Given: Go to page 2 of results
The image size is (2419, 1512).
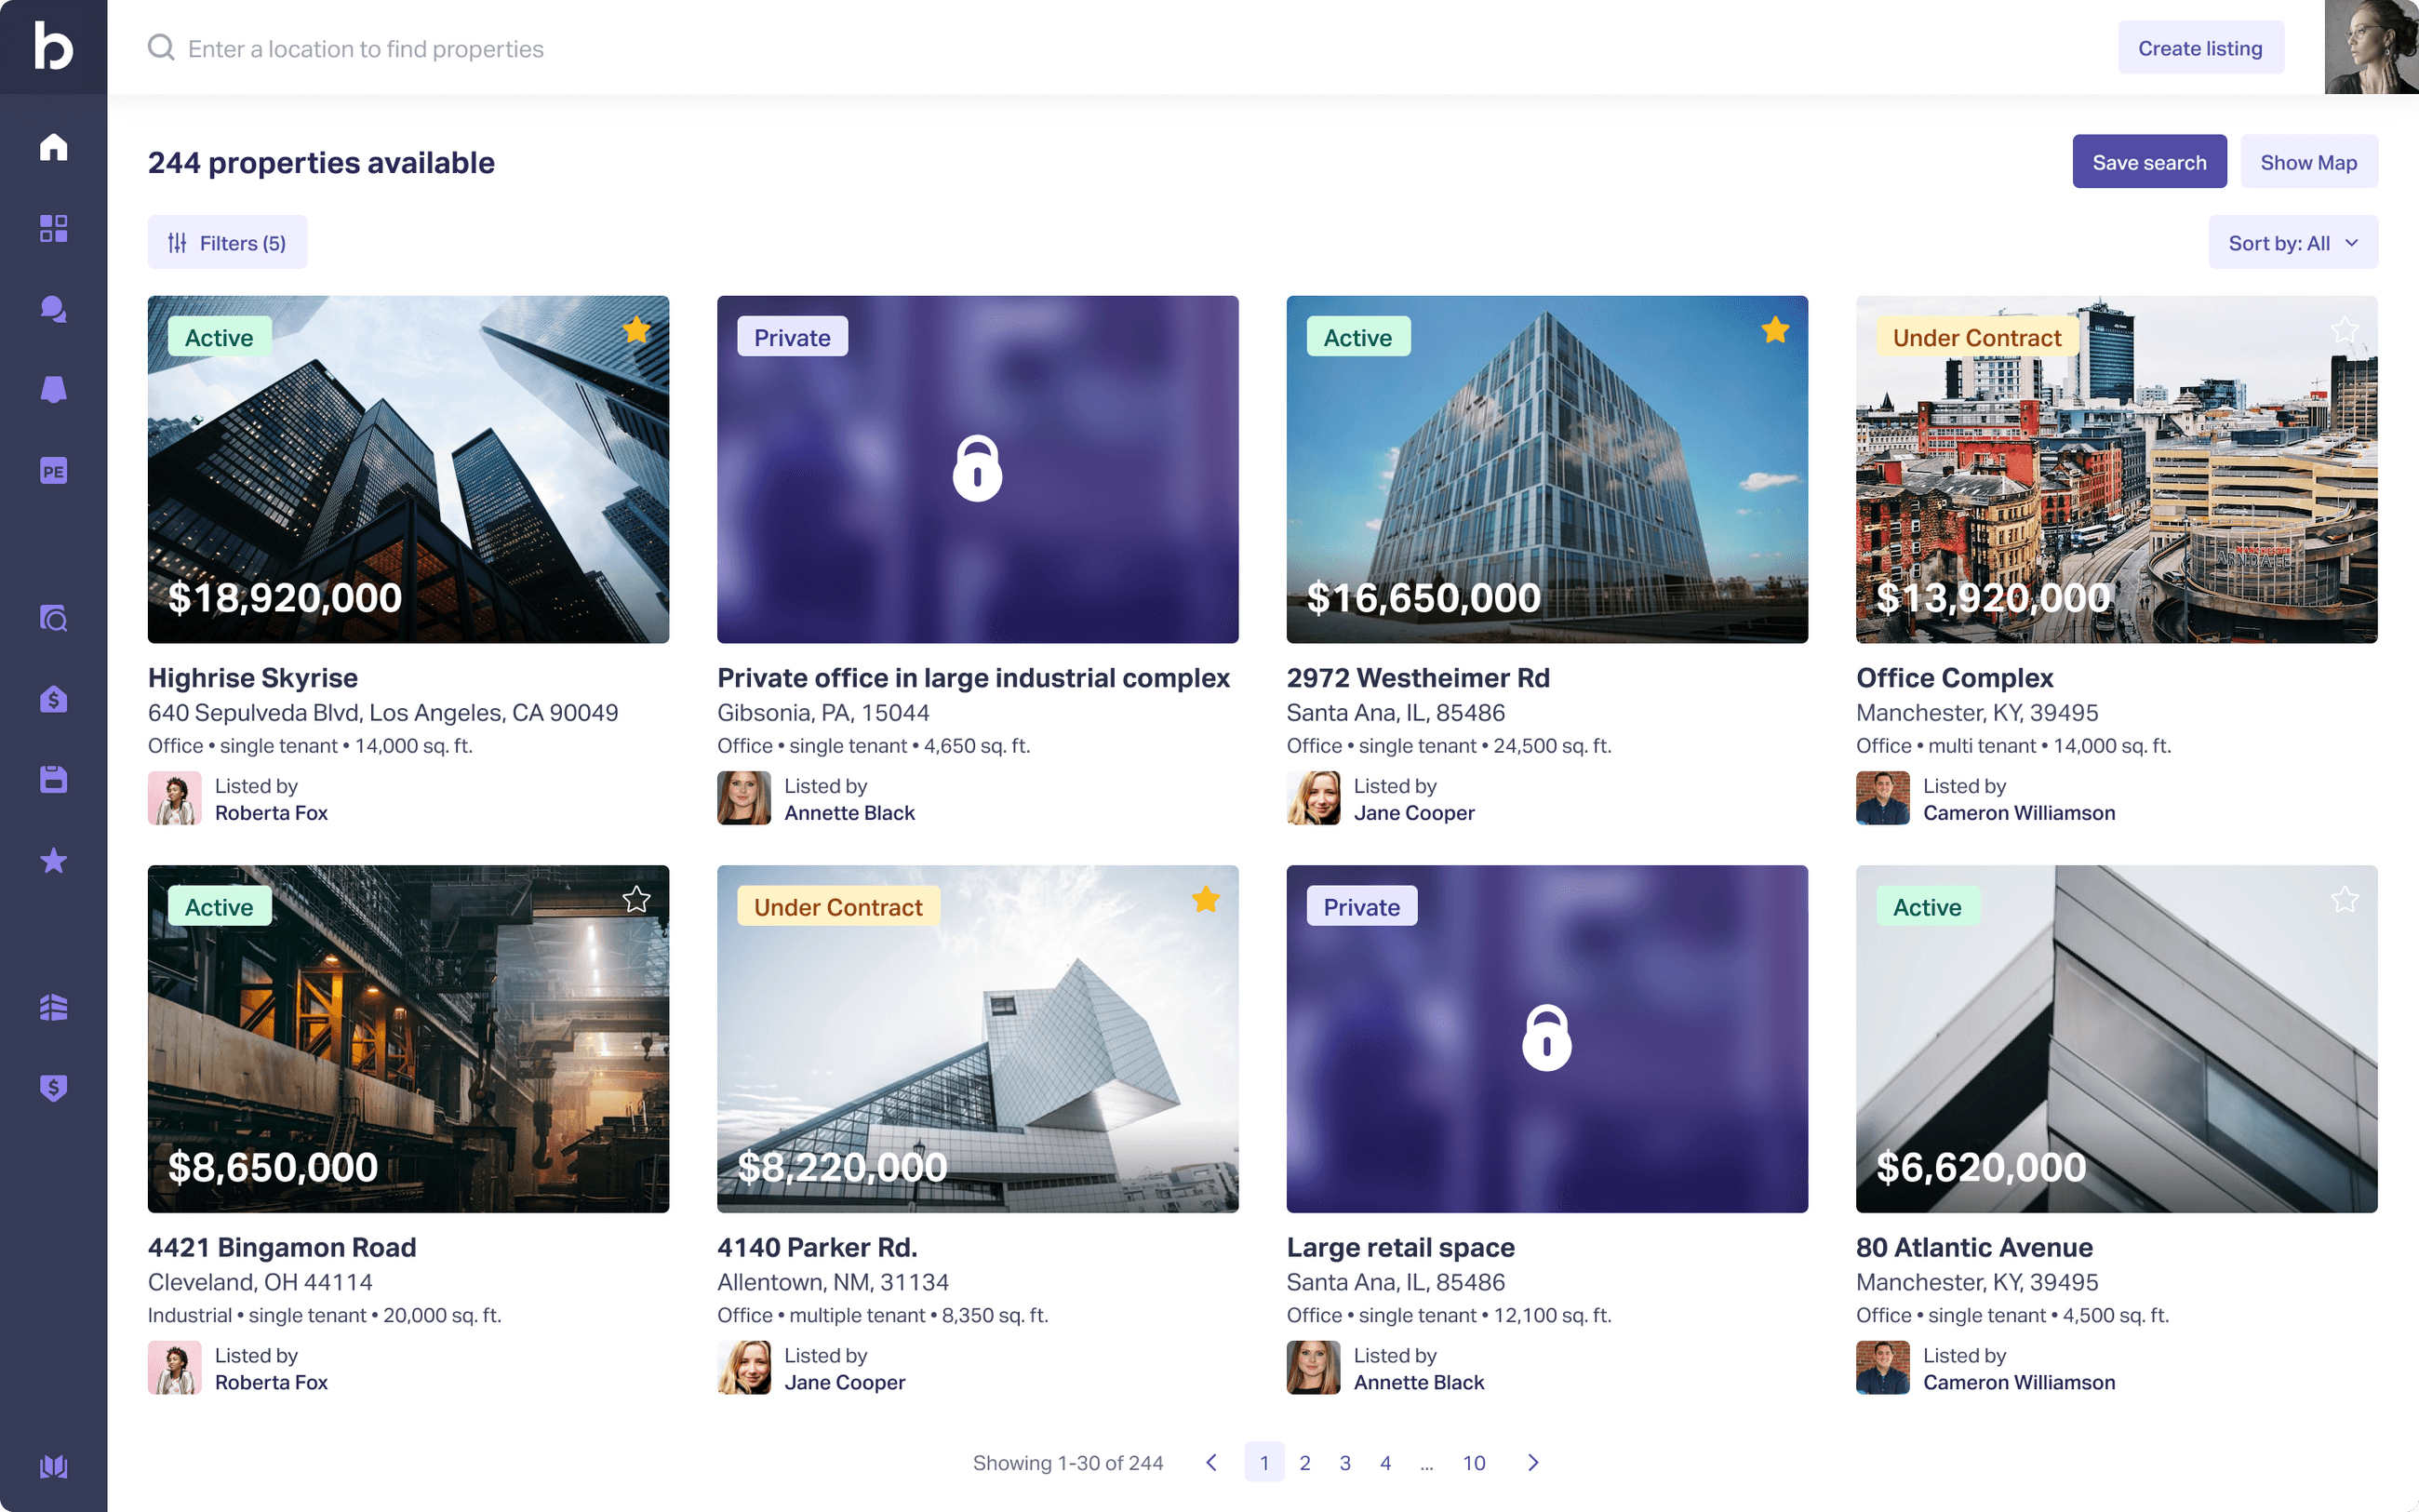Looking at the screenshot, I should click(1304, 1463).
